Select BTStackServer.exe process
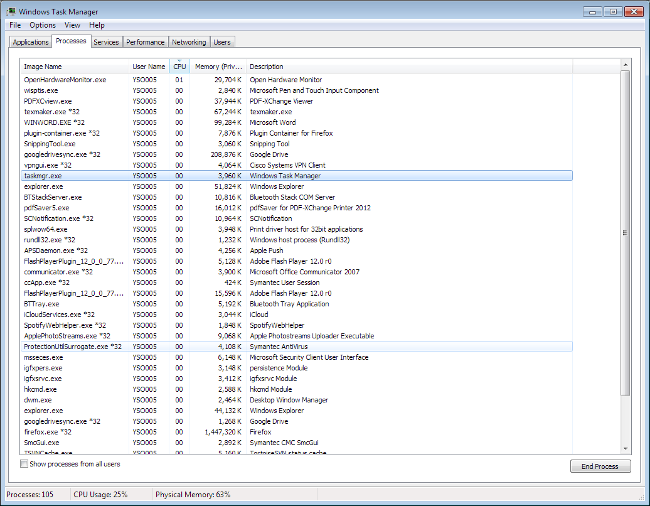This screenshot has height=506, width=650. tap(296, 197)
